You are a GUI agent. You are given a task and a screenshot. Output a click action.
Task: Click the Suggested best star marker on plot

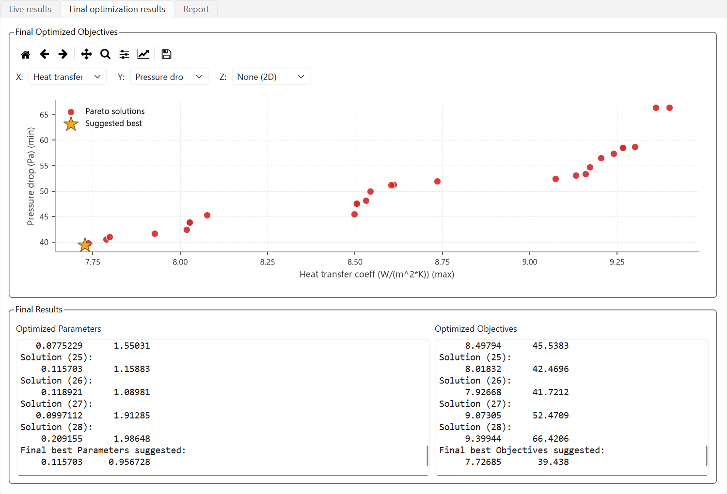pos(85,245)
